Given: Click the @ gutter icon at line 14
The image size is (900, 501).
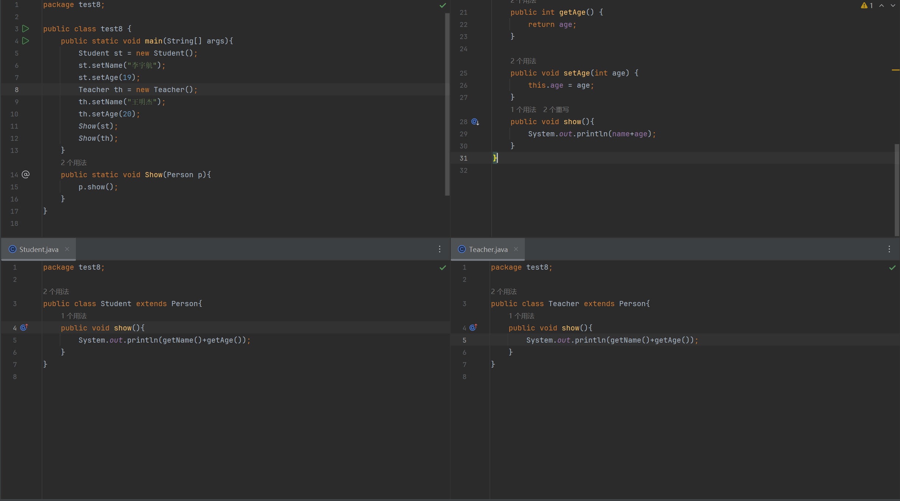Looking at the screenshot, I should [25, 175].
